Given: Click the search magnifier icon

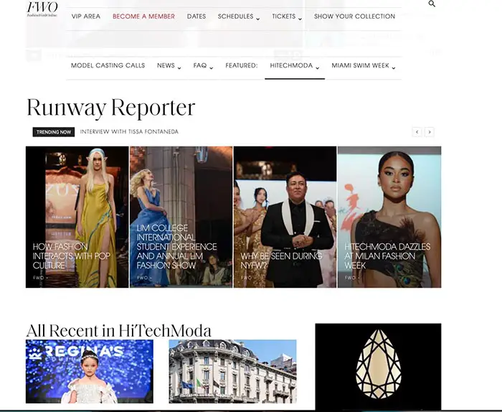Looking at the screenshot, I should (x=432, y=4).
